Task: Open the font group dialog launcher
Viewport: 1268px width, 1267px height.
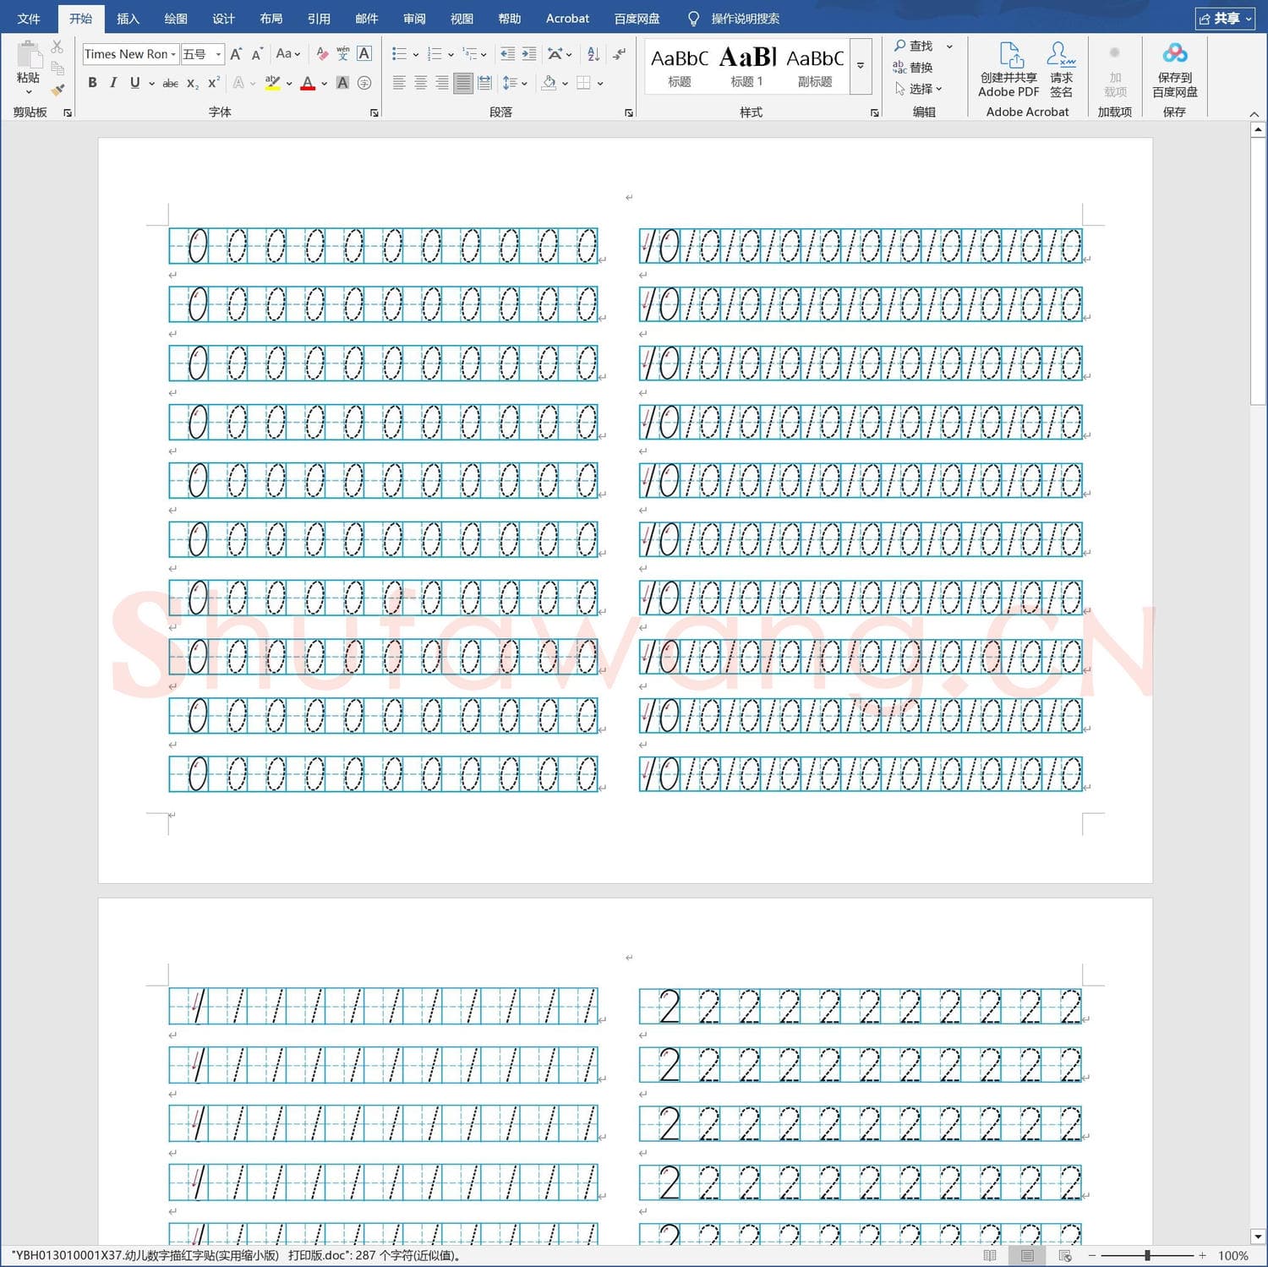Action: click(374, 112)
